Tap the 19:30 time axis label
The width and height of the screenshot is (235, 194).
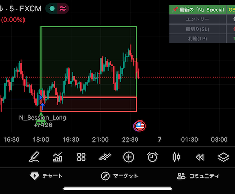click(70, 140)
